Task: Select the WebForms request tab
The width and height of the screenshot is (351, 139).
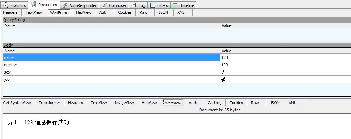Action: [59, 12]
